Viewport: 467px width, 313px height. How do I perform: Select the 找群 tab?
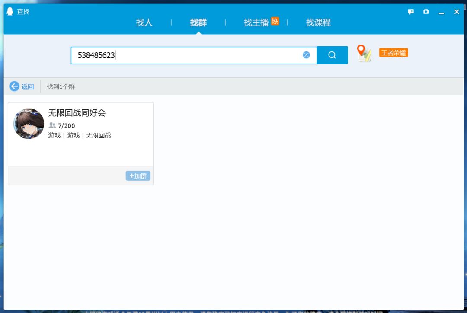[x=198, y=22]
